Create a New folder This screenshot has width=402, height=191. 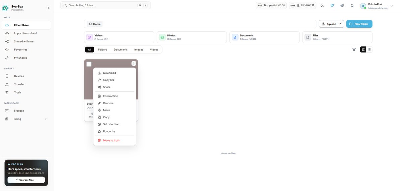click(359, 24)
